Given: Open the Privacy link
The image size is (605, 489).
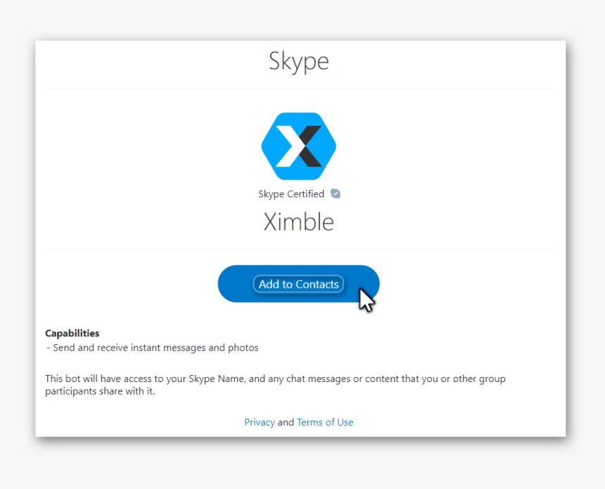Looking at the screenshot, I should 260,422.
